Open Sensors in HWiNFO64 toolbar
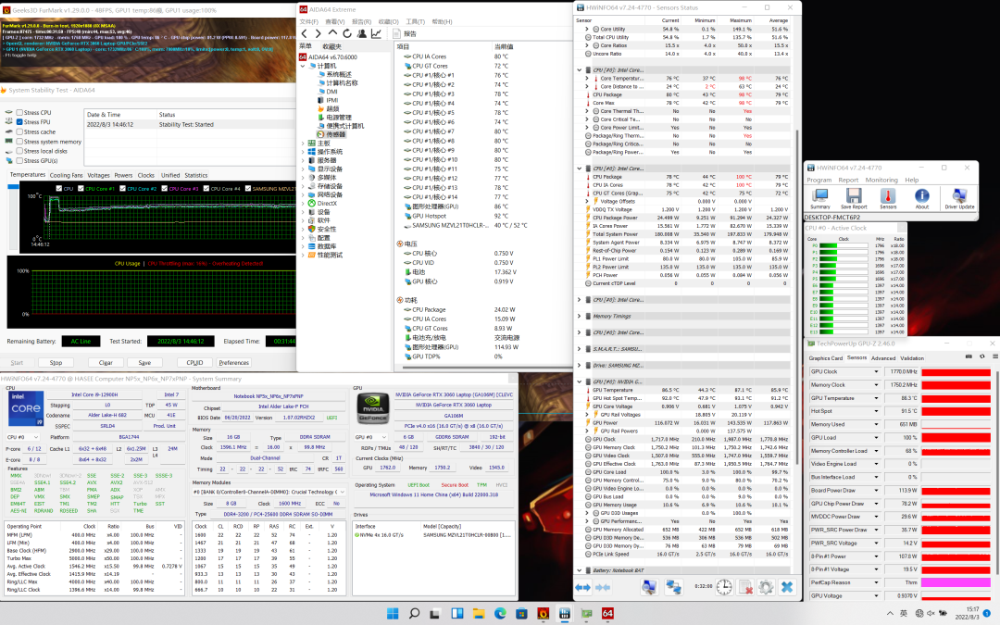This screenshot has height=625, width=1000. click(x=888, y=198)
